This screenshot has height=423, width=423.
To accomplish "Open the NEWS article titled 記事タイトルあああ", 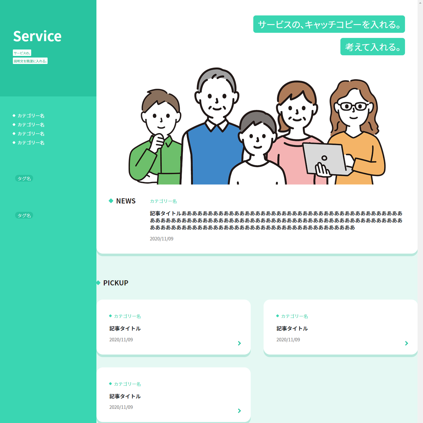I will point(276,221).
